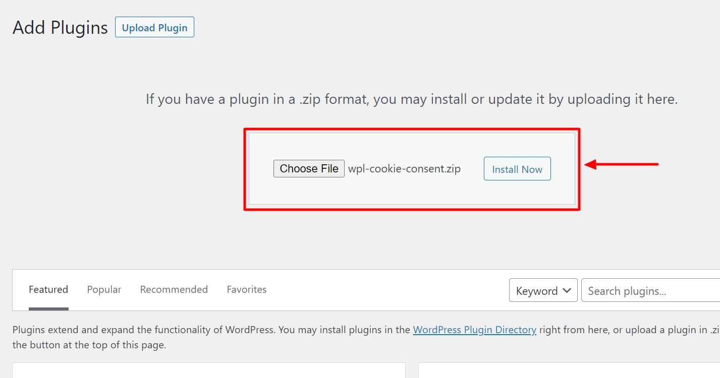Select the wpl-cookie-consent.zip file name area

pos(404,168)
